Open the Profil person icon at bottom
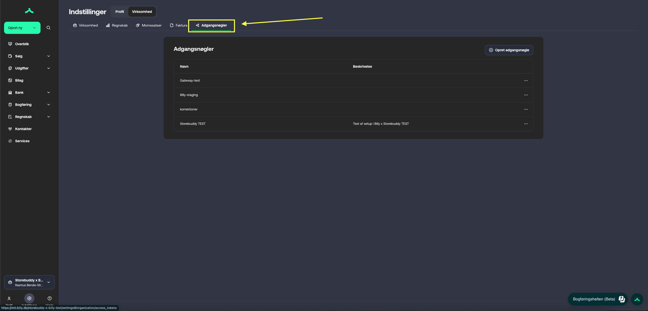 tap(9, 298)
